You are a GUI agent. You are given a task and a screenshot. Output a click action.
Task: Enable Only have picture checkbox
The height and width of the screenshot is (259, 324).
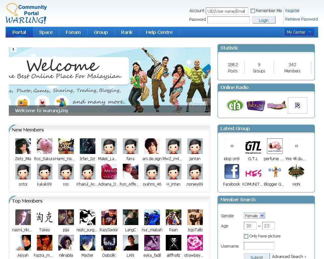click(x=246, y=236)
